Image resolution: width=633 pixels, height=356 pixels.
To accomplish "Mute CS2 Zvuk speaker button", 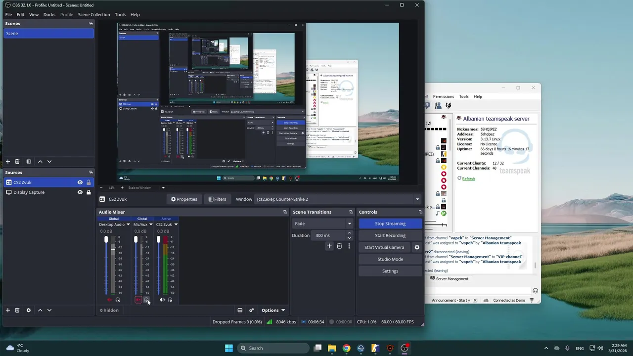I will coord(162,300).
